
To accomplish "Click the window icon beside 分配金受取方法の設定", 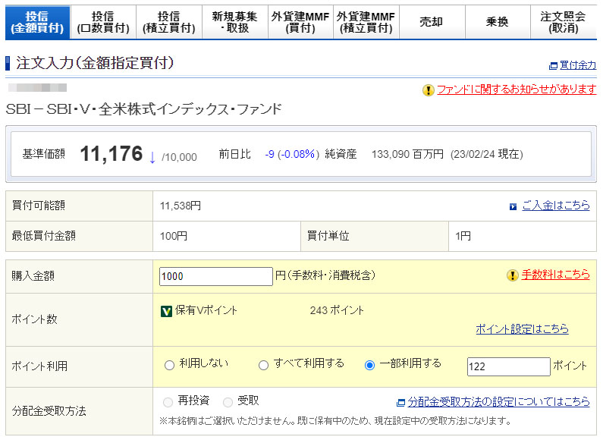I will [400, 402].
